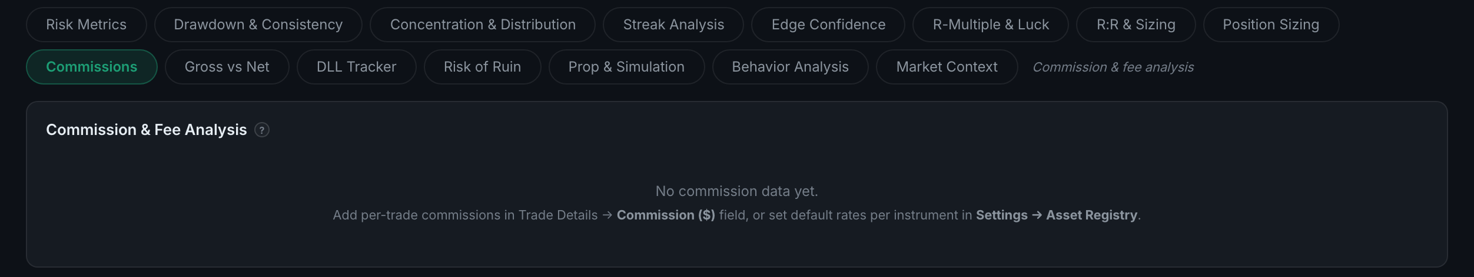The height and width of the screenshot is (277, 1474).
Task: Click the italic Commission & fee analysis description
Action: 1113,67
